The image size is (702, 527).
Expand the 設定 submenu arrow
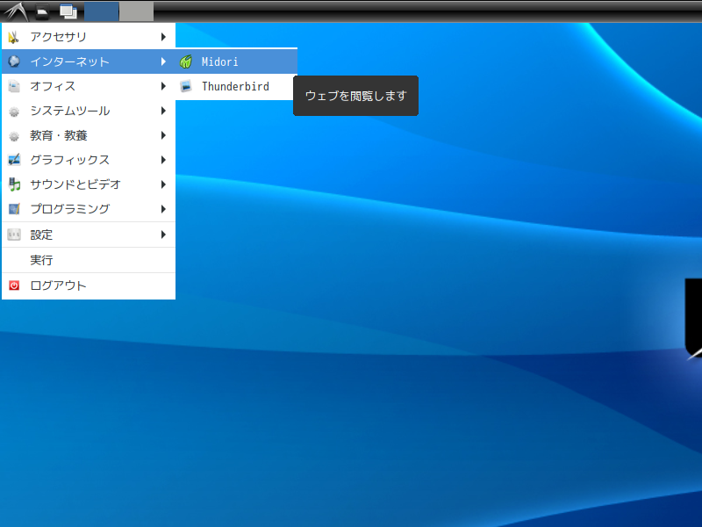[163, 235]
